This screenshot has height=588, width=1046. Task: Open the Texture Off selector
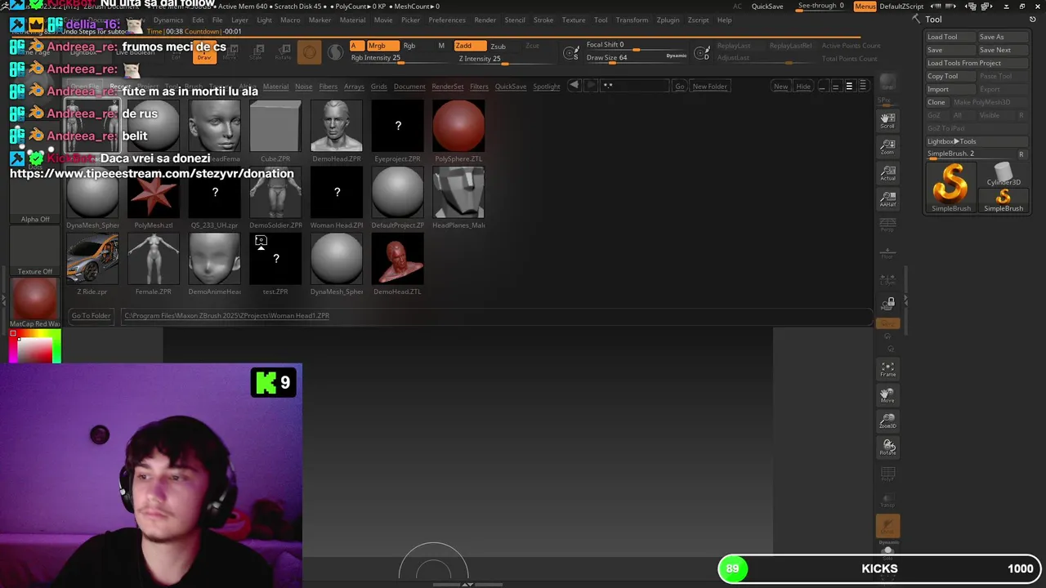pos(35,251)
